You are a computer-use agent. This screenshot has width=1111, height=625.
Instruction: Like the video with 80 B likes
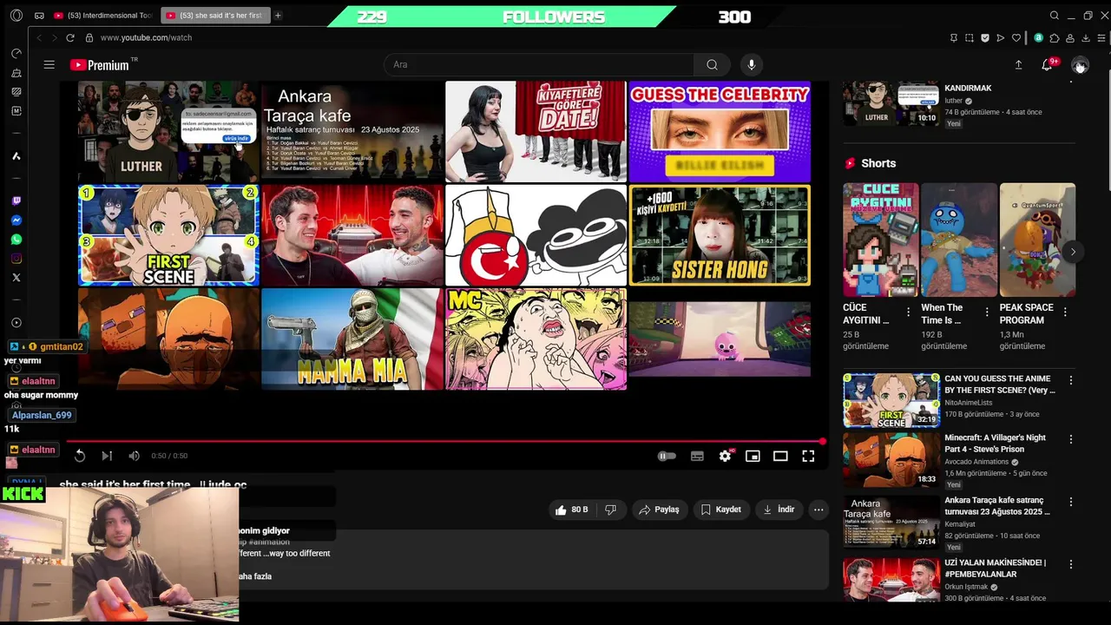tap(571, 510)
